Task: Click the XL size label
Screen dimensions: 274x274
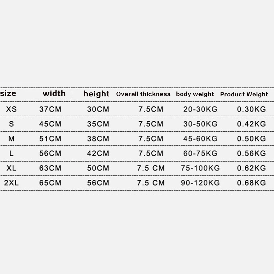Action: 11,168
